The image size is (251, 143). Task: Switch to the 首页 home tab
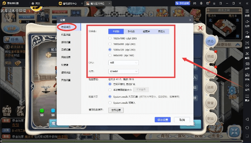click(x=36, y=3)
